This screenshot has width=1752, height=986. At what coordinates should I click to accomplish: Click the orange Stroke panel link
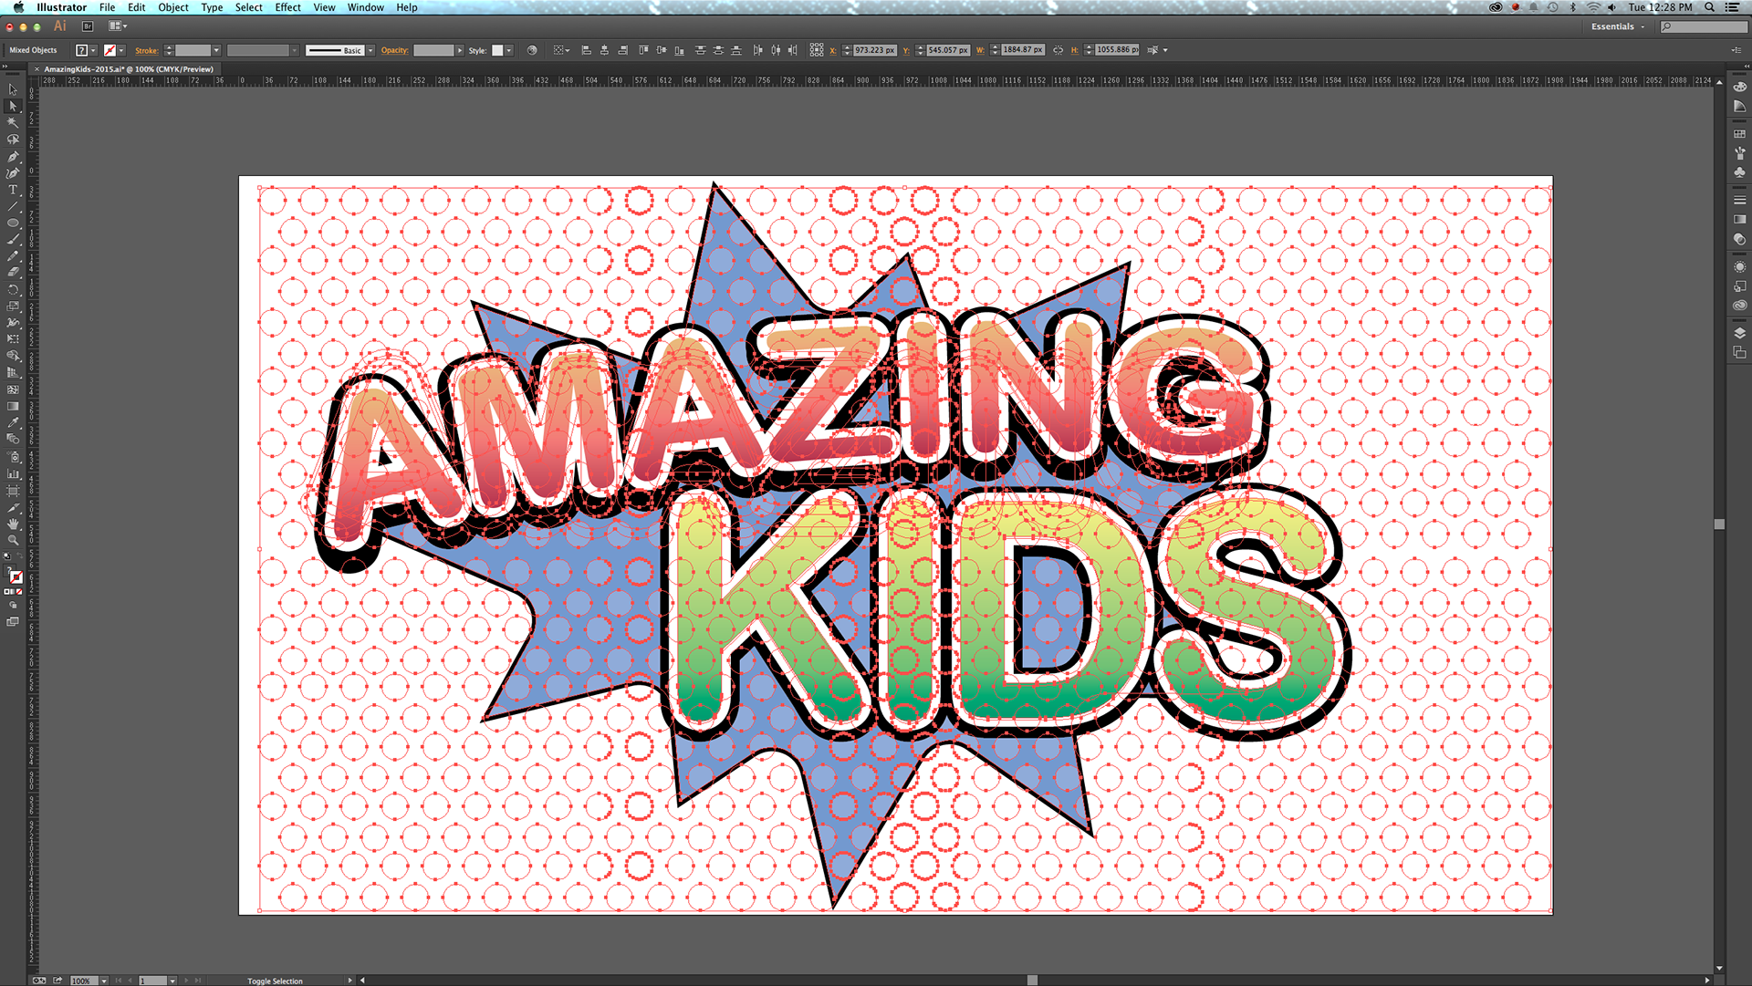pos(146,50)
